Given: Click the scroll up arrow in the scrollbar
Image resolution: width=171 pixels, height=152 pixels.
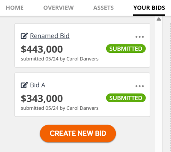Looking at the screenshot, I should (x=159, y=19).
